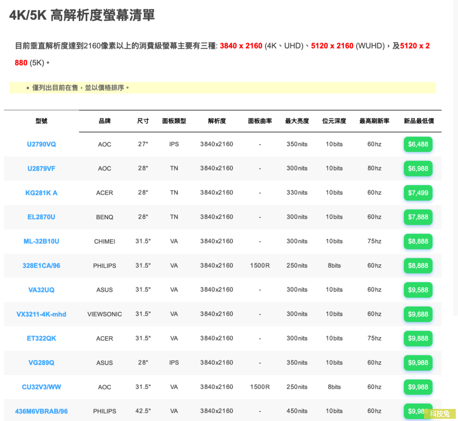The height and width of the screenshot is (421, 458).
Task: Click the $8,888 price for 328E1CA/96
Action: (x=418, y=265)
